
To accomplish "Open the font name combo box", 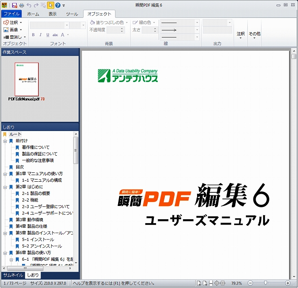I will point(49,25).
